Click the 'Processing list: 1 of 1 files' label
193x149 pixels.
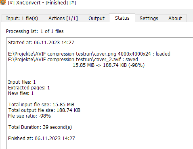[35, 31]
